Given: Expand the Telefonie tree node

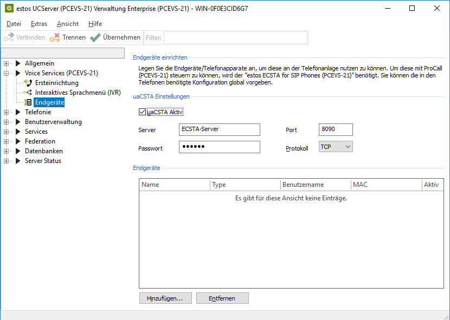Looking at the screenshot, I should coord(7,112).
